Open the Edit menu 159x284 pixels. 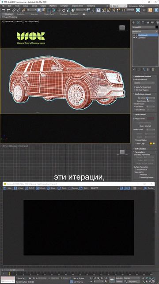10,6
